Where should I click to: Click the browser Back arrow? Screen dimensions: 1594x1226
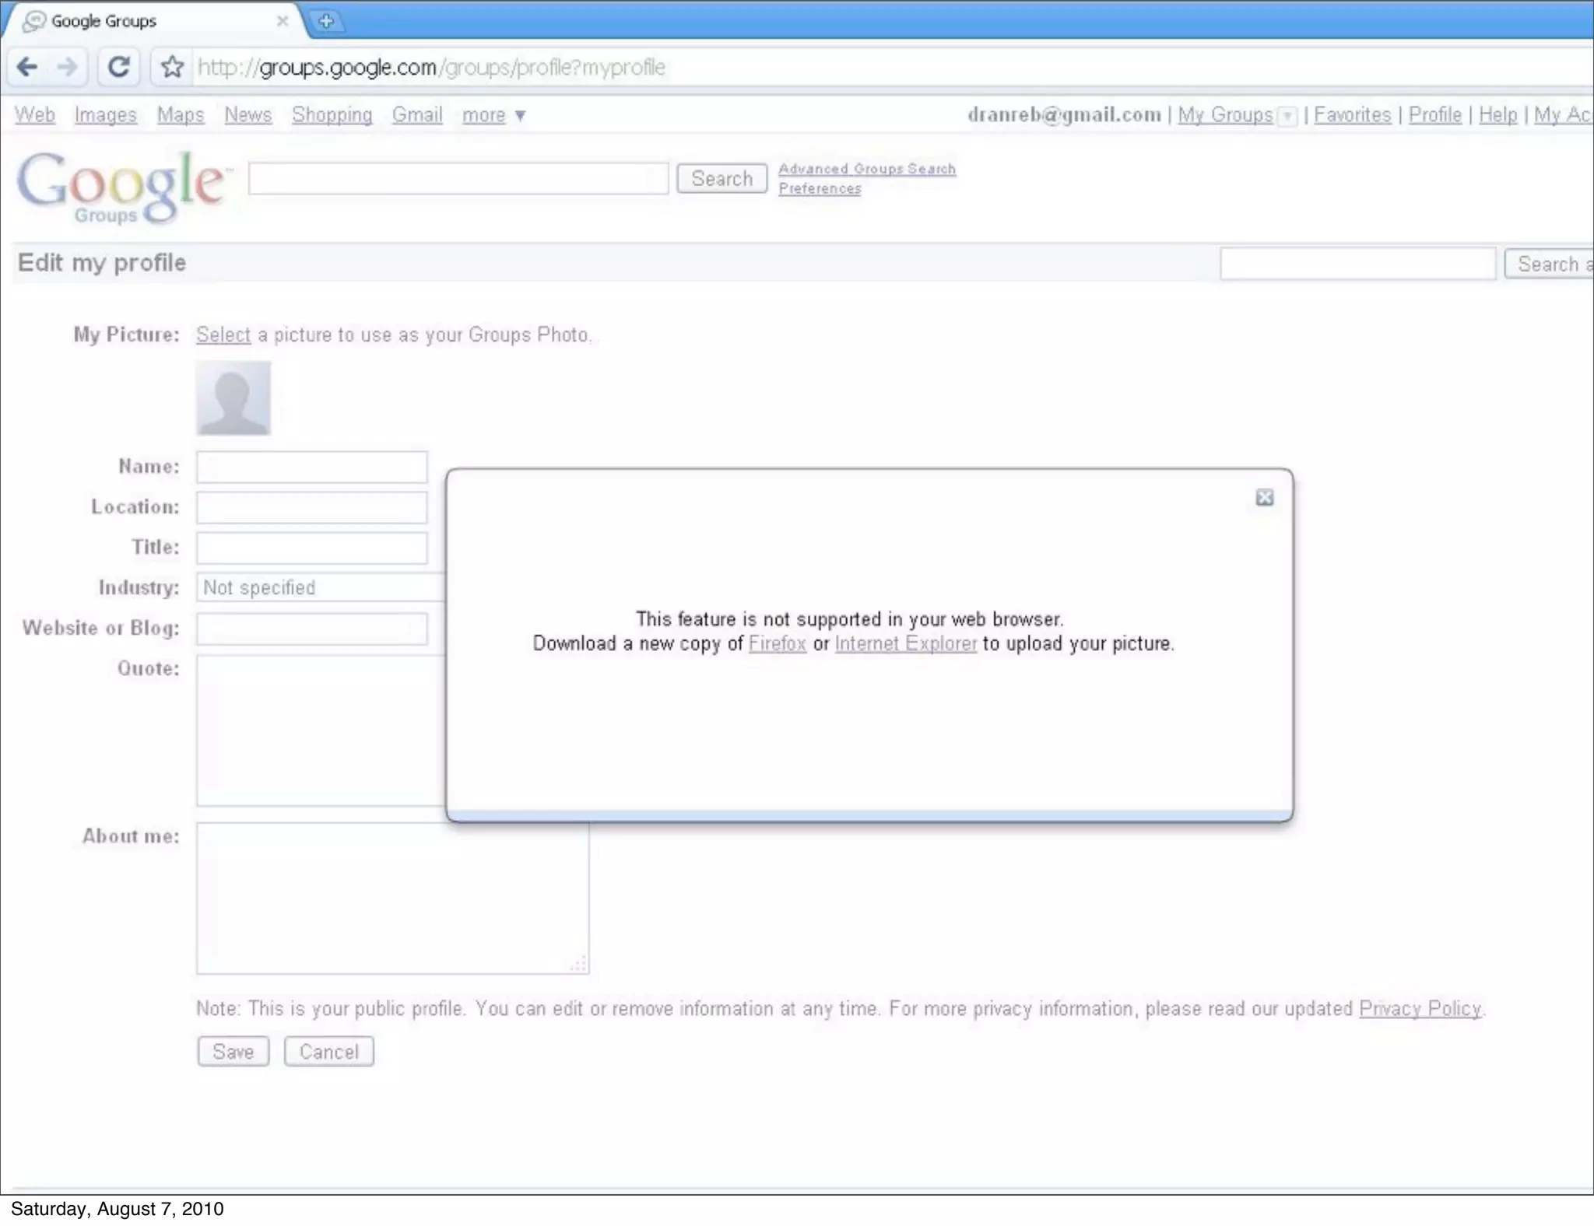(x=27, y=67)
